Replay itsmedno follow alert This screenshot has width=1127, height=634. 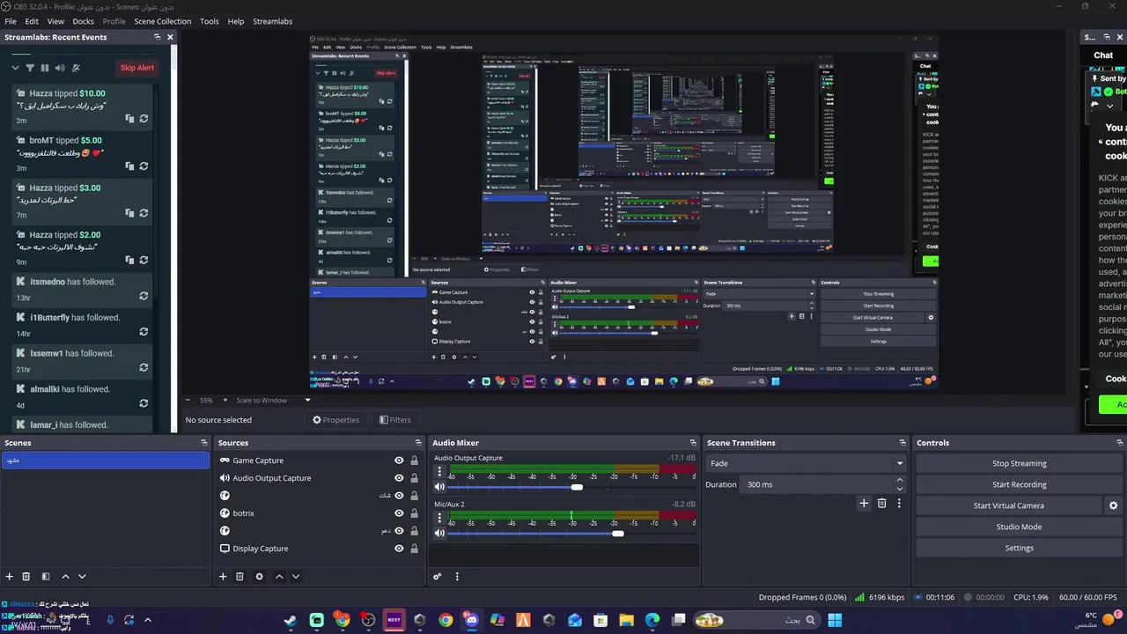point(144,296)
